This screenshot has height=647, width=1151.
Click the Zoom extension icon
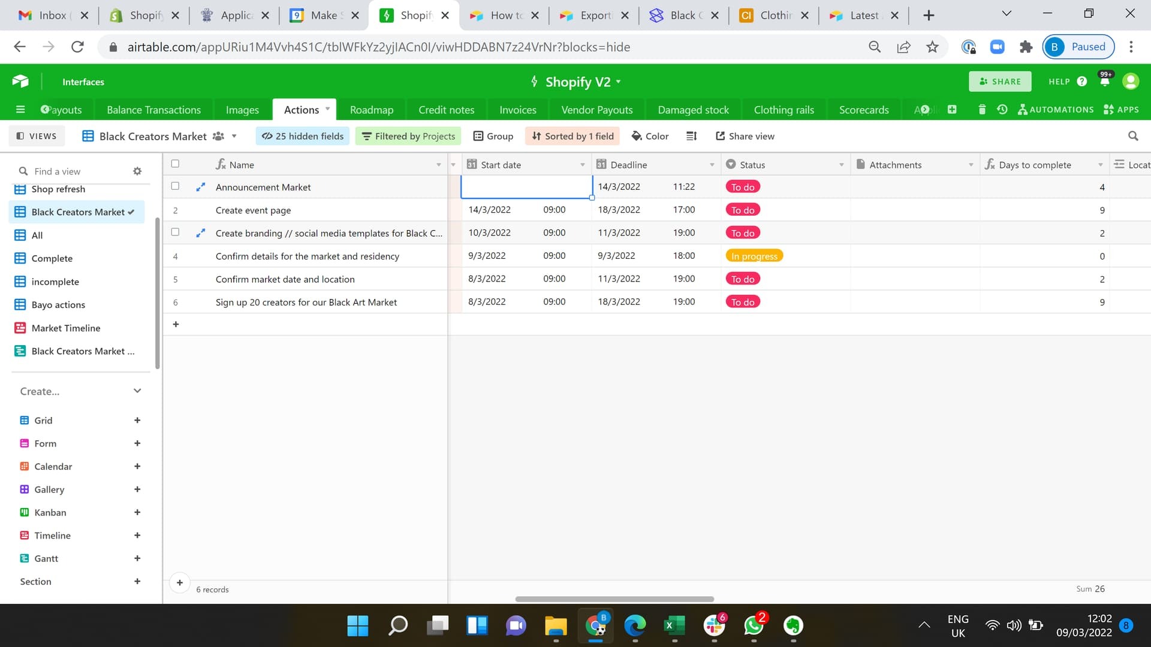pyautogui.click(x=997, y=47)
